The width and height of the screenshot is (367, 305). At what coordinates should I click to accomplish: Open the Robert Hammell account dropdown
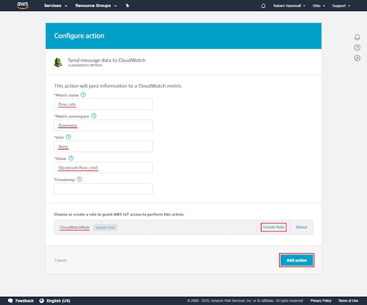pos(290,6)
